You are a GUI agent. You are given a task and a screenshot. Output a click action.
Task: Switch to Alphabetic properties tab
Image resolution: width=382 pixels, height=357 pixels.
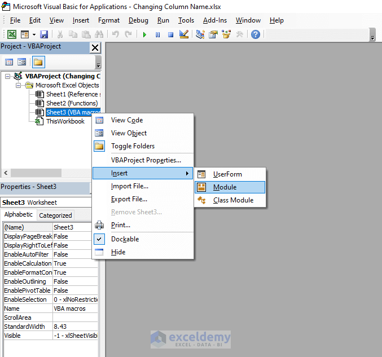pos(19,214)
